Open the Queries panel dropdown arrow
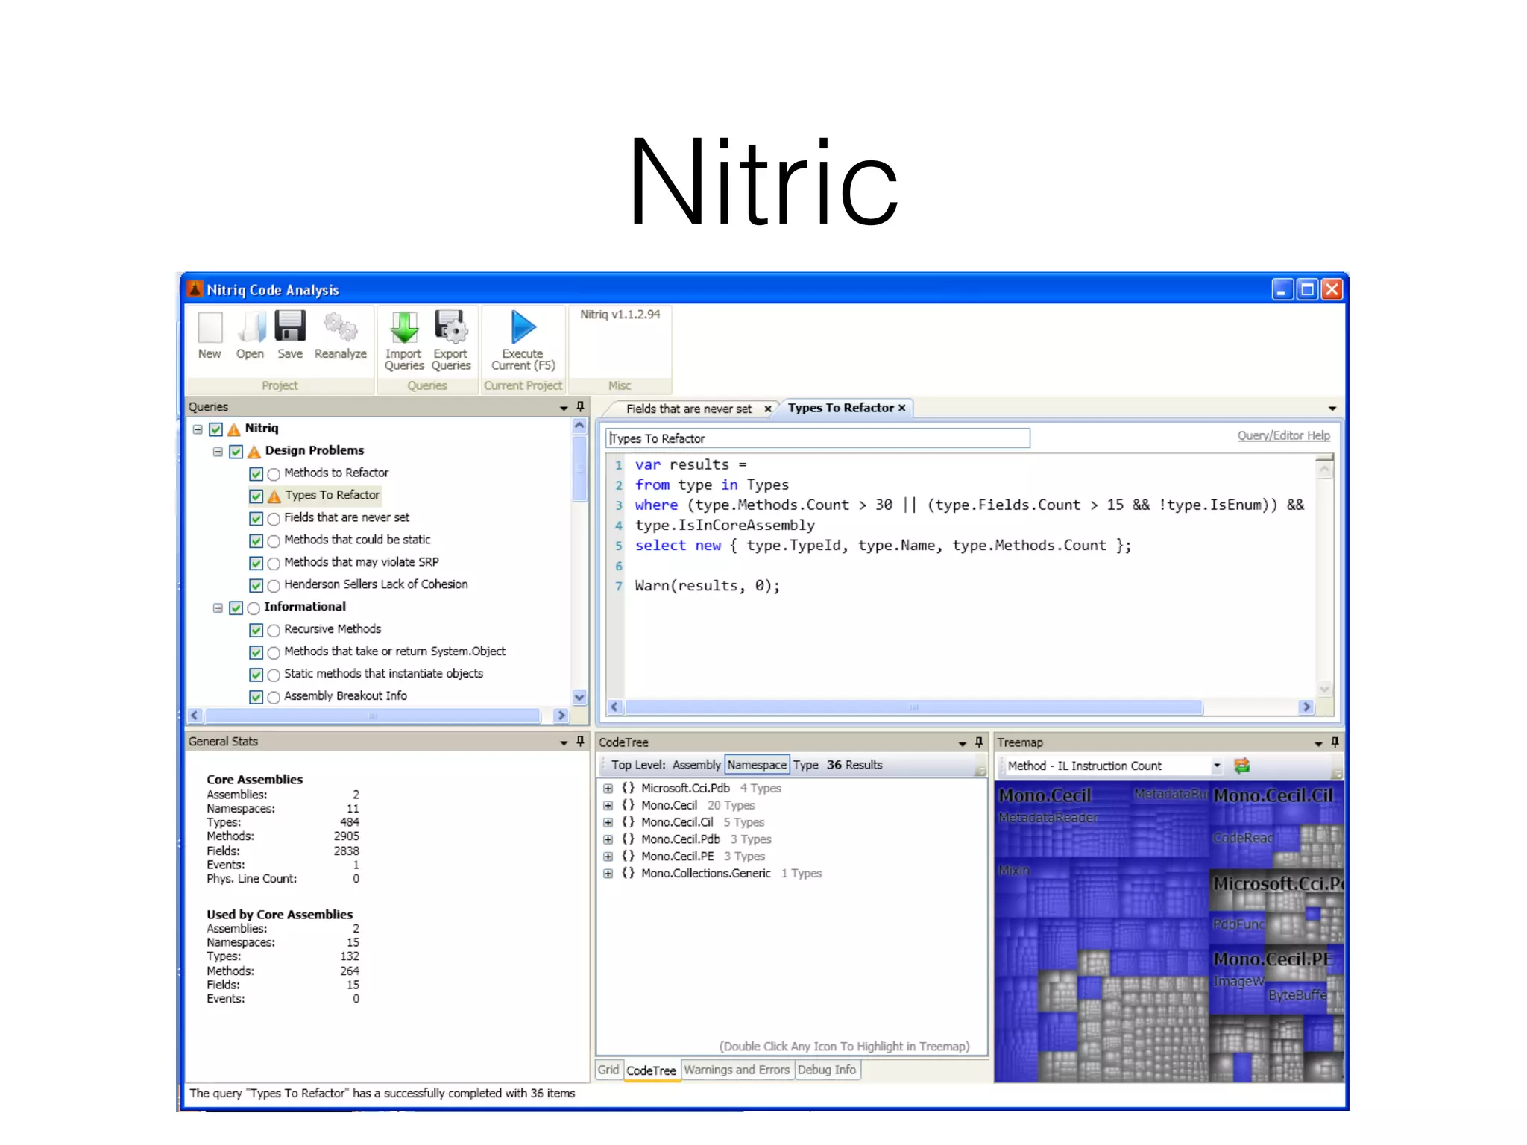This screenshot has width=1527, height=1145. [564, 408]
